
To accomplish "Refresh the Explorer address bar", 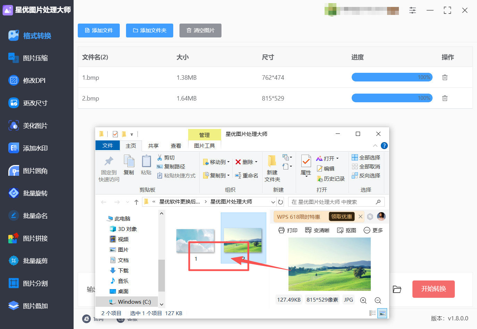I will [281, 202].
